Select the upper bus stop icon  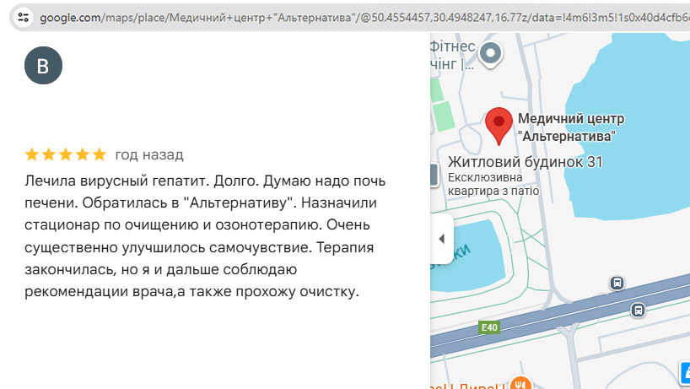pos(617,283)
